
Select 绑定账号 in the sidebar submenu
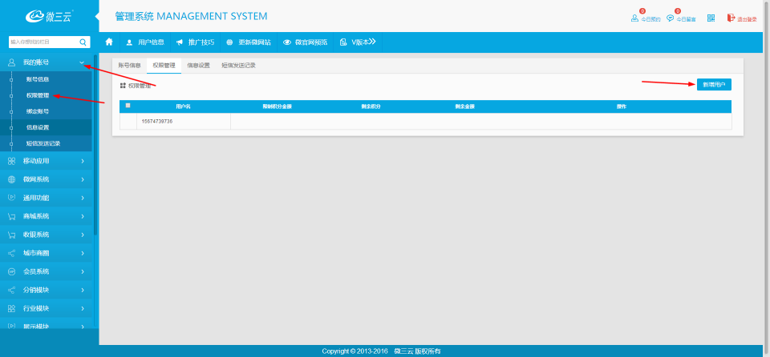[x=37, y=111]
